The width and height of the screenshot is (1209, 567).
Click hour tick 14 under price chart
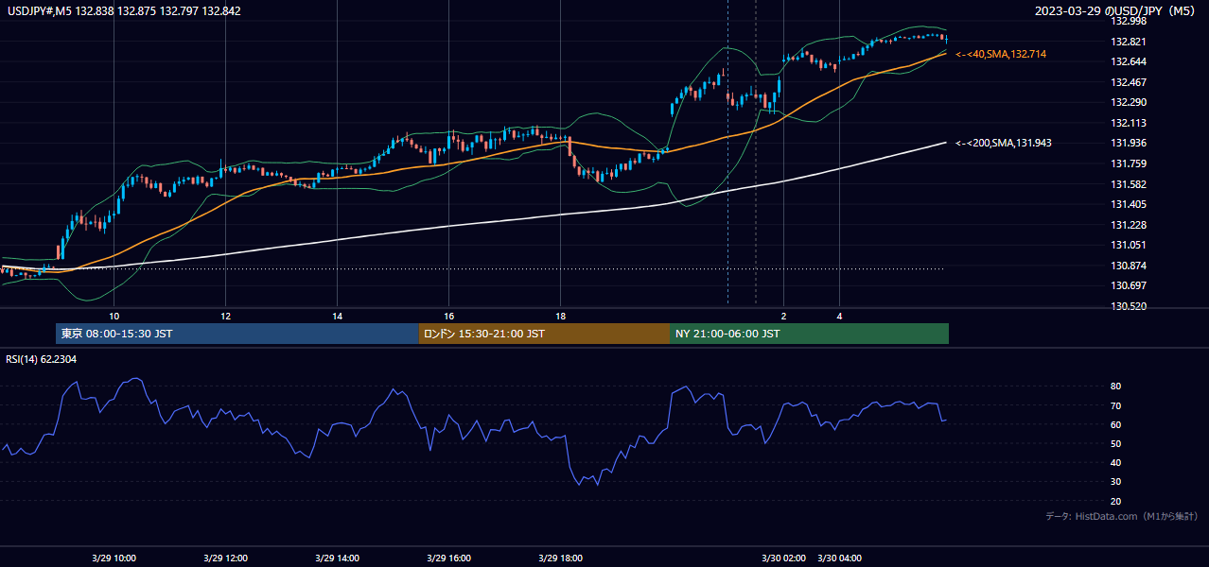tap(337, 316)
